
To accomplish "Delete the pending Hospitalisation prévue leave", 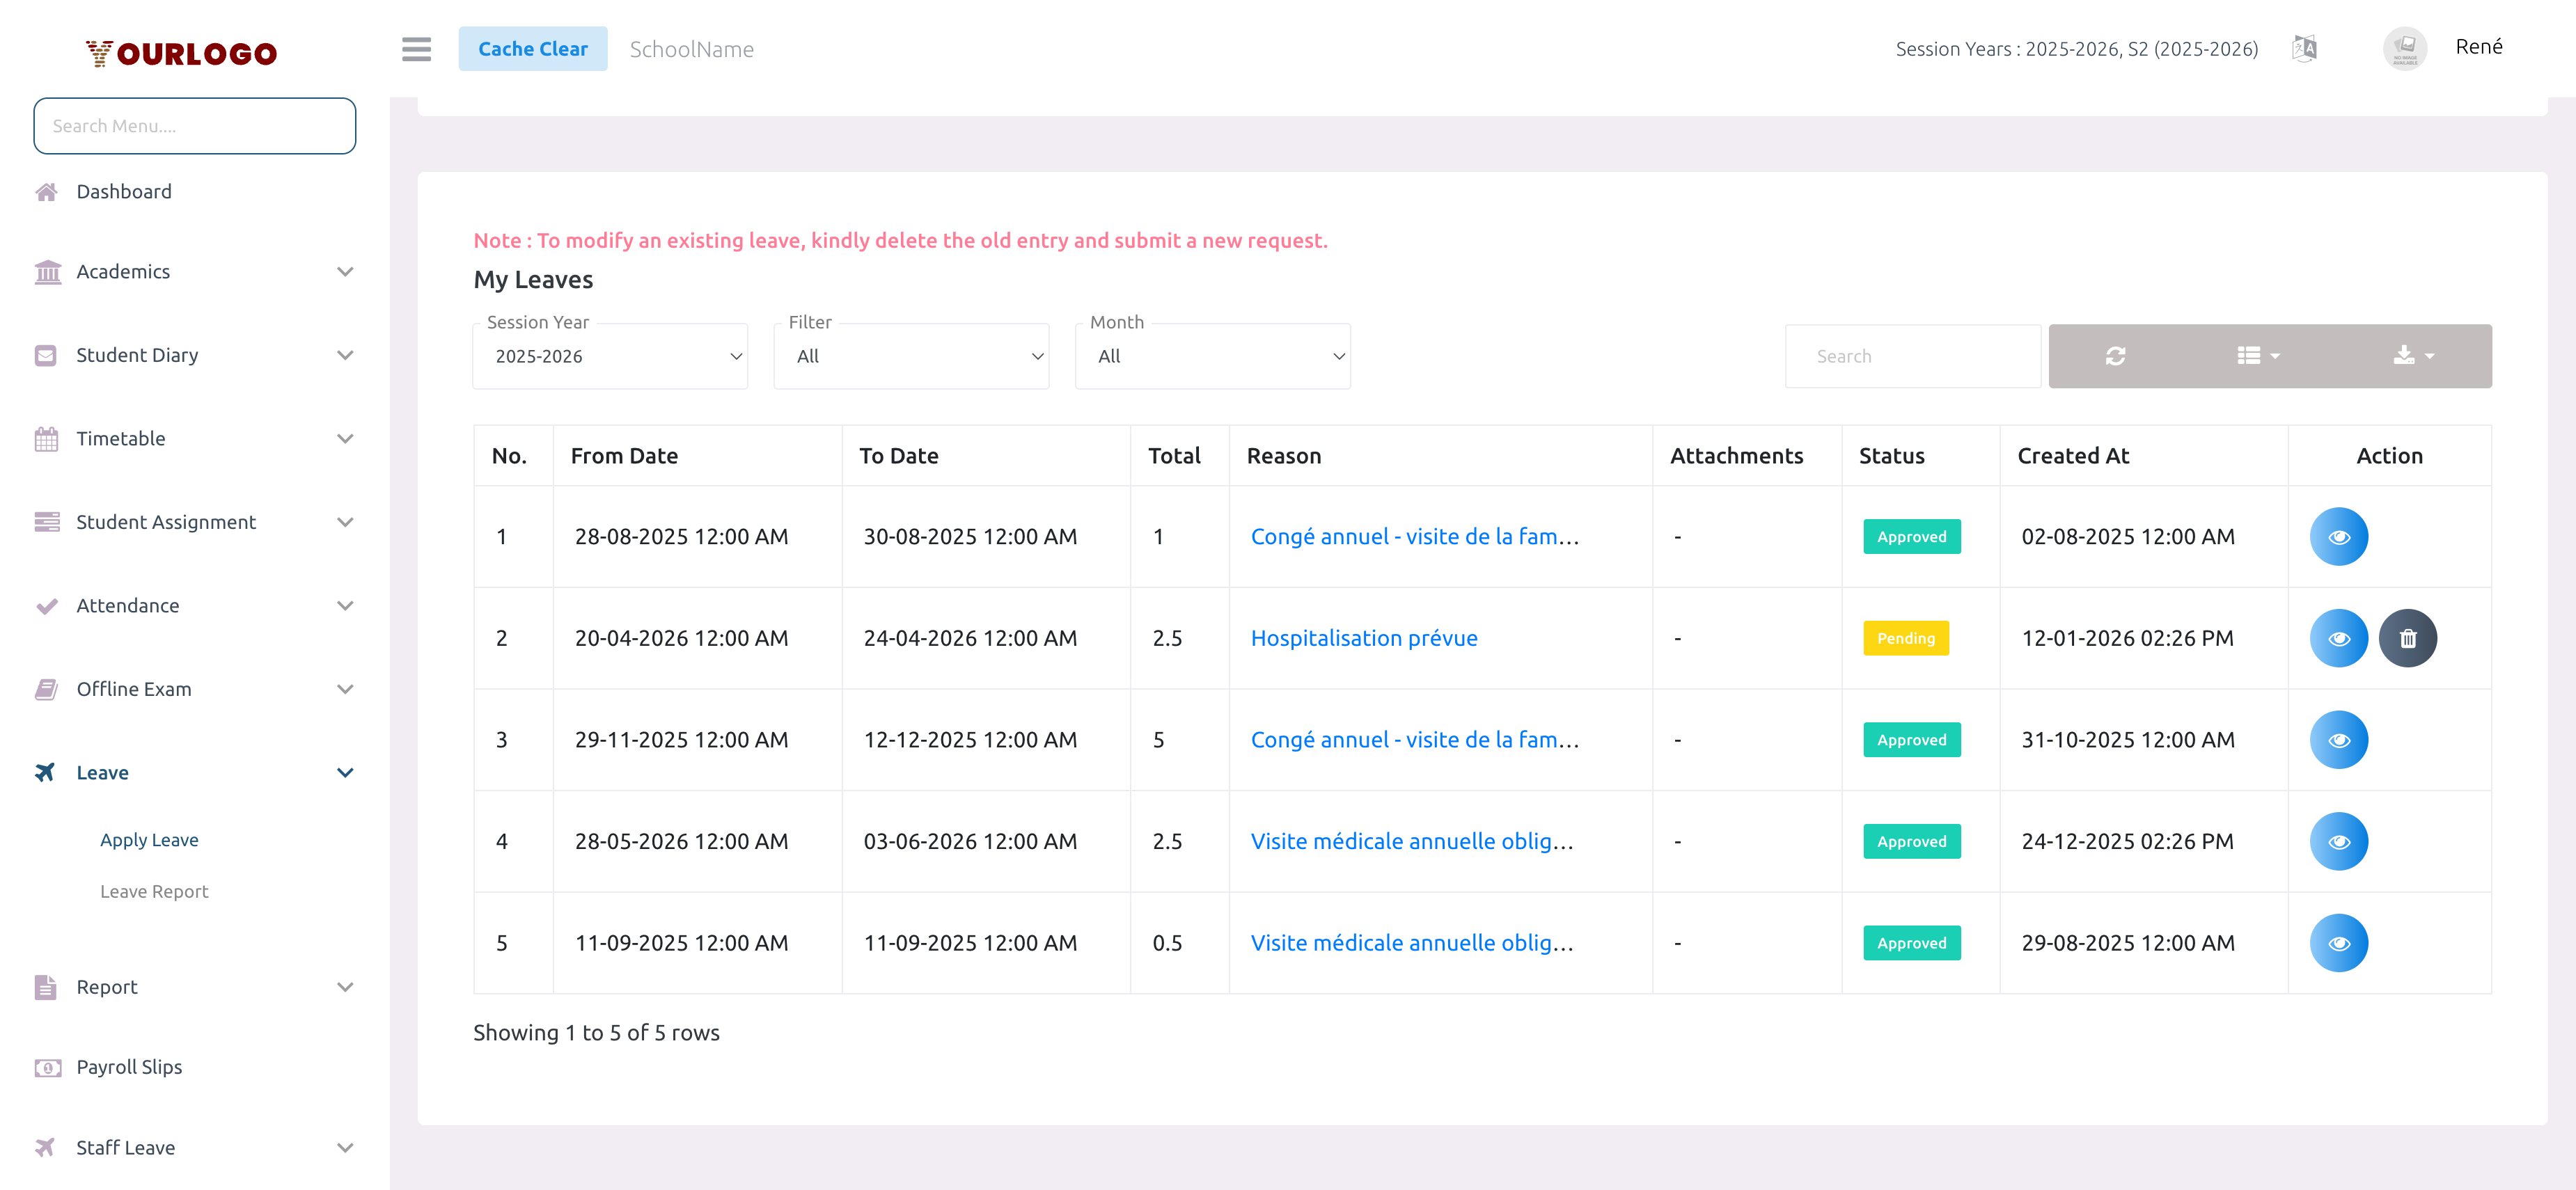I will point(2407,638).
